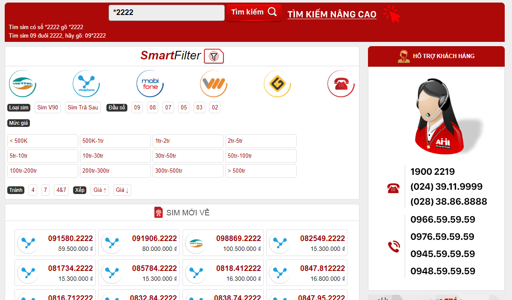Click the SmartFilter funnel icon

click(214, 56)
